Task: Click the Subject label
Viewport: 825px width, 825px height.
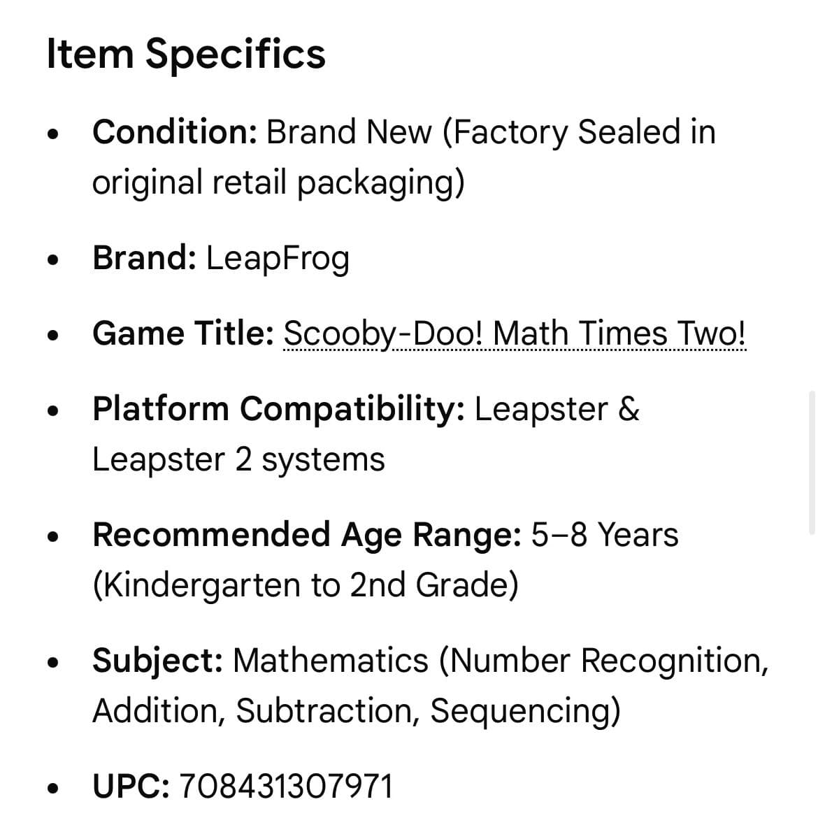Action: click(x=158, y=661)
